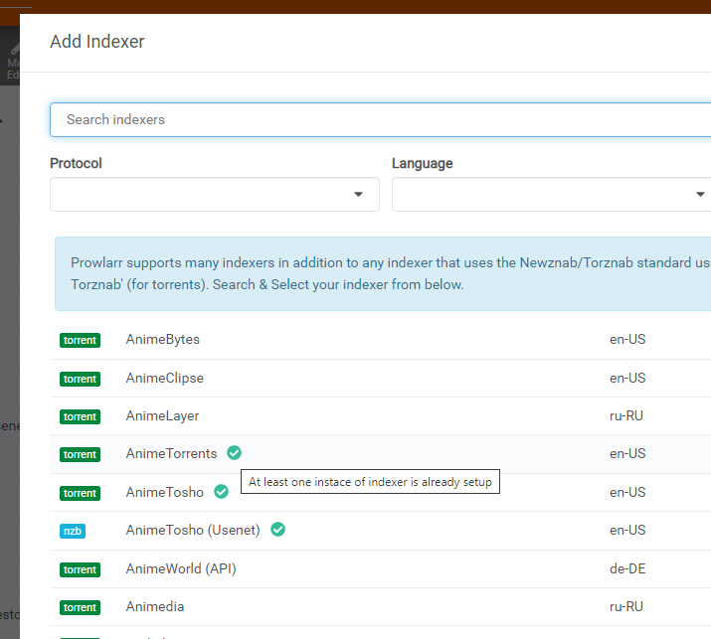Screen dimensions: 711x639
Task: Click the torrent badge on AnimeTorrents row
Action: pos(80,454)
